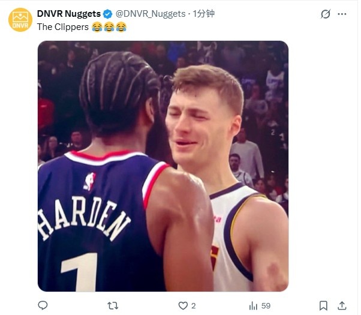Repost this tweet via retweet icon
The image size is (361, 315).
click(x=113, y=306)
